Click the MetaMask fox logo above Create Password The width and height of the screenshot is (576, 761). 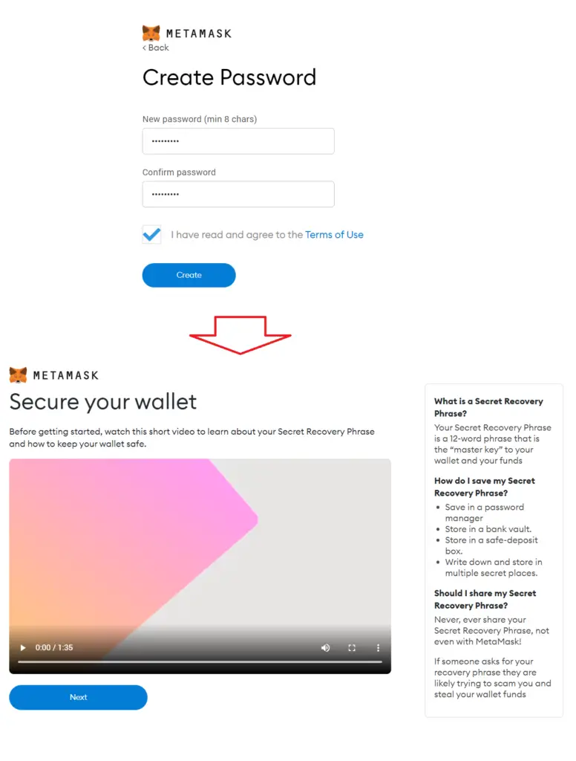click(151, 33)
